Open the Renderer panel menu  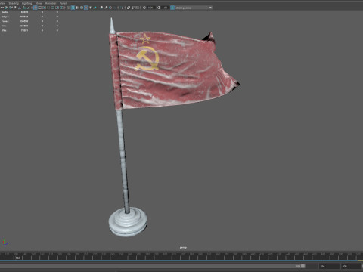point(51,3)
